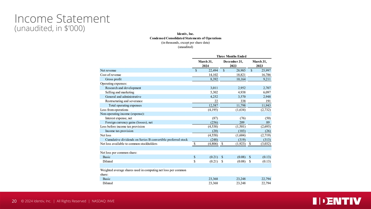Click the Income tax provision row label
The image size is (371, 209).
click(119, 131)
